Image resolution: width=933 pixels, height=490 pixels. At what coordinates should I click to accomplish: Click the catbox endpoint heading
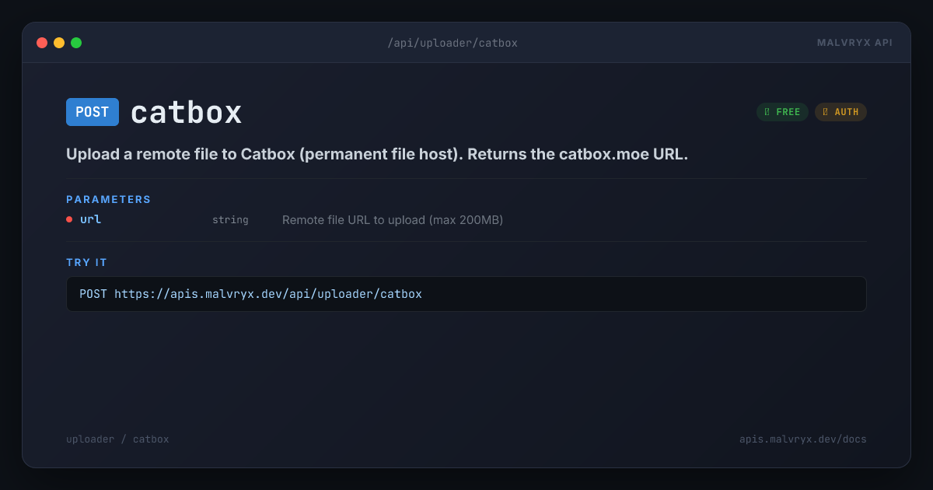click(x=187, y=112)
